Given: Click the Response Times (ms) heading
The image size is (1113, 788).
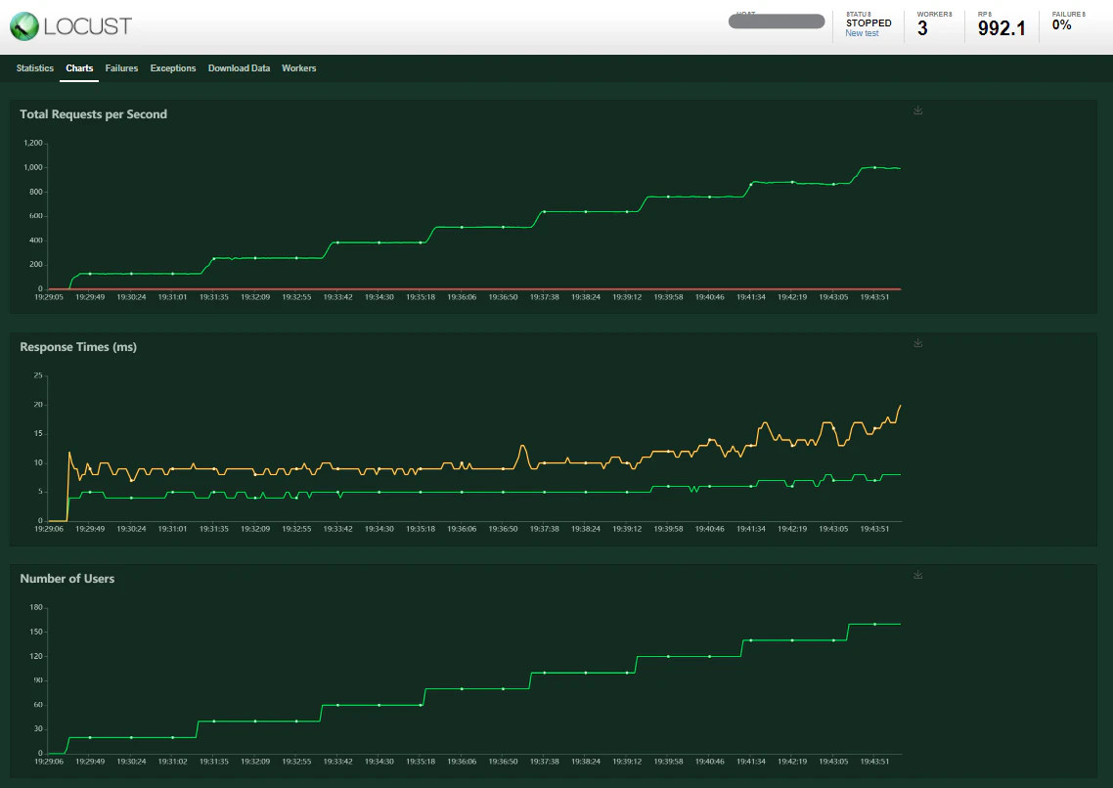Looking at the screenshot, I should click(x=78, y=347).
